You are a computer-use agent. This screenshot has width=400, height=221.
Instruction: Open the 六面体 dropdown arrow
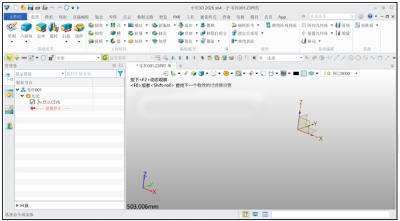click(26, 42)
